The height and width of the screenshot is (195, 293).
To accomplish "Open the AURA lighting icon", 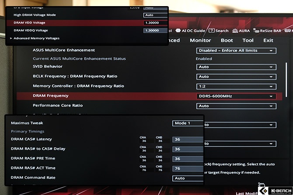I will pyautogui.click(x=235, y=31).
